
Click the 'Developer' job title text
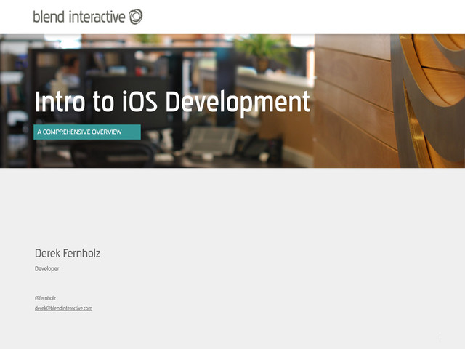click(46, 269)
